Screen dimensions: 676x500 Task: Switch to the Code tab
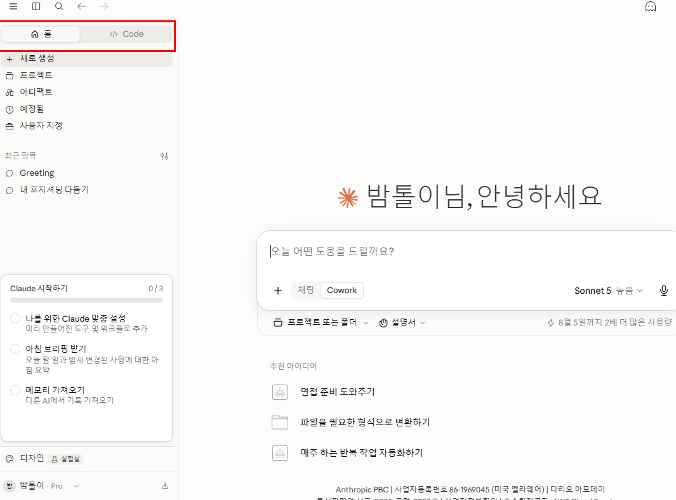126,34
